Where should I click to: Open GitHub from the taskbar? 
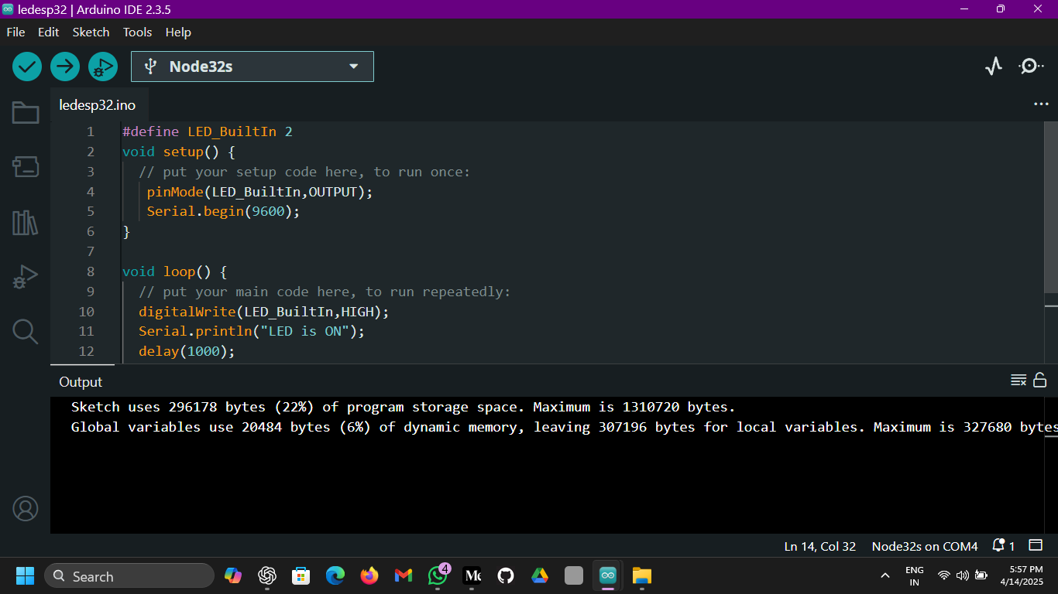[506, 575]
